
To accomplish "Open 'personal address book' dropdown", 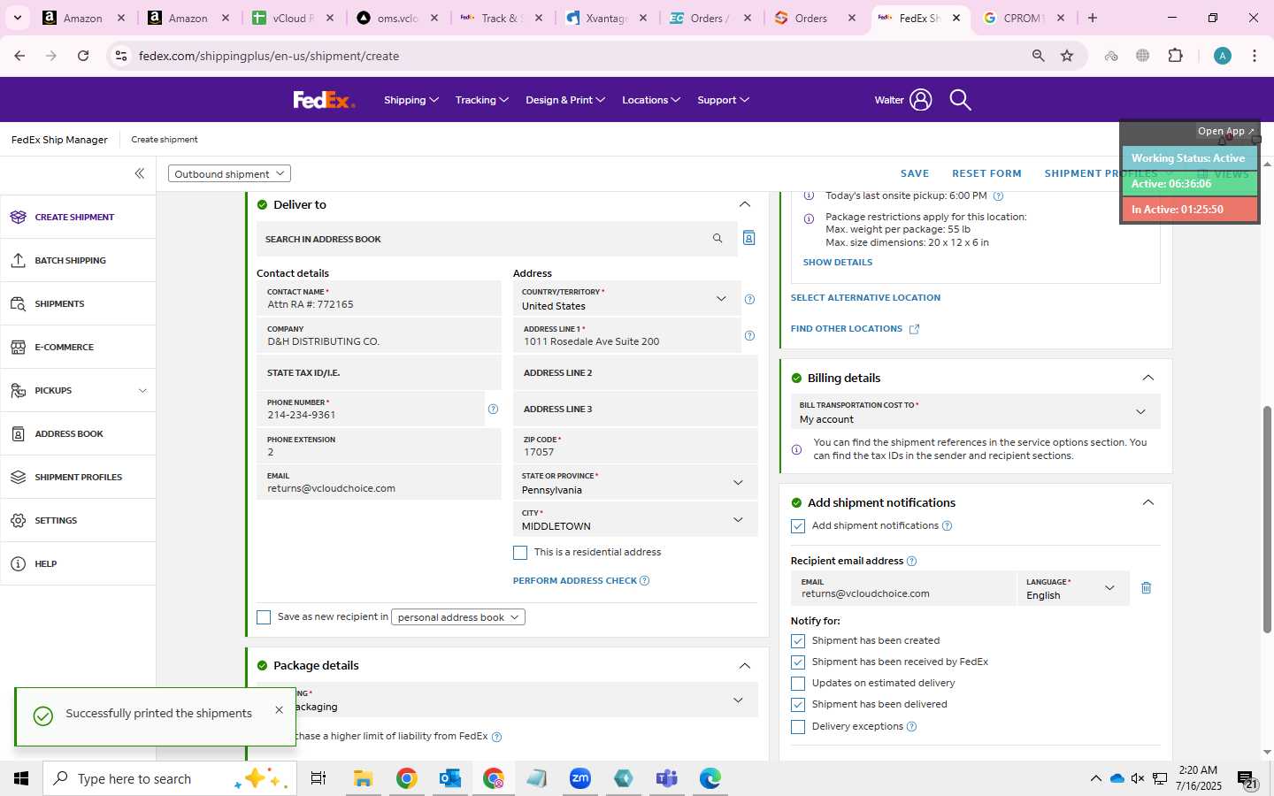I will coord(458,617).
